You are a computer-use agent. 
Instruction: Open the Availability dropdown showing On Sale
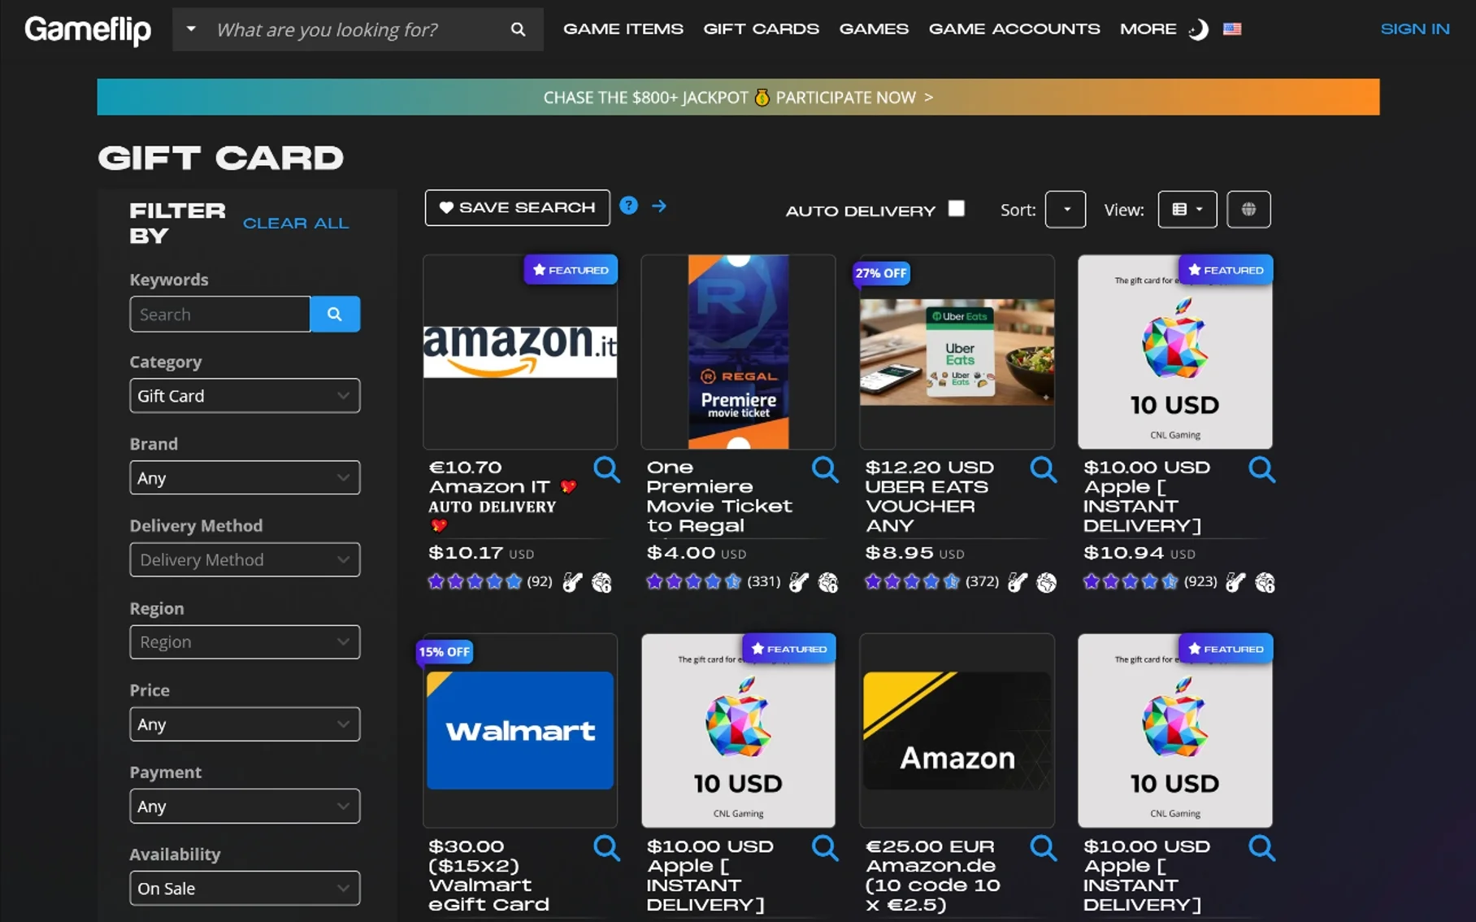click(x=245, y=889)
